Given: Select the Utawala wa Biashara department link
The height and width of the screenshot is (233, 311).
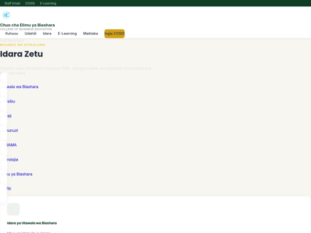Looking at the screenshot, I should pos(22,86).
